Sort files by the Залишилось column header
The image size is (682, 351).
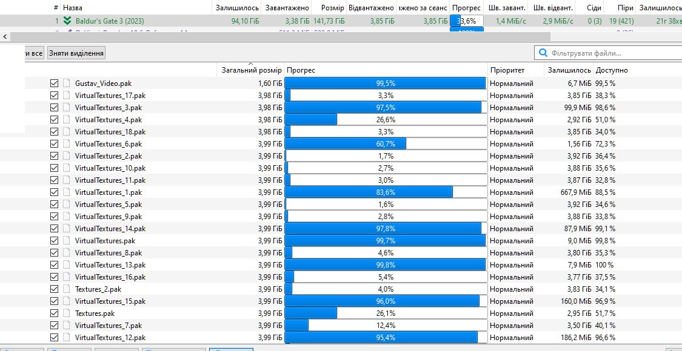coord(569,70)
